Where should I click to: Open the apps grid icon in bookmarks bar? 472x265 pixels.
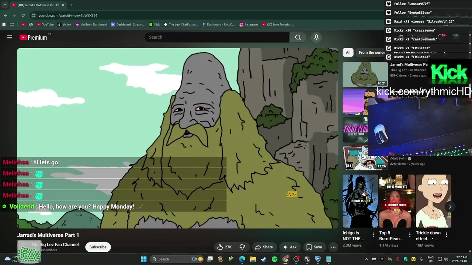pyautogui.click(x=12, y=25)
